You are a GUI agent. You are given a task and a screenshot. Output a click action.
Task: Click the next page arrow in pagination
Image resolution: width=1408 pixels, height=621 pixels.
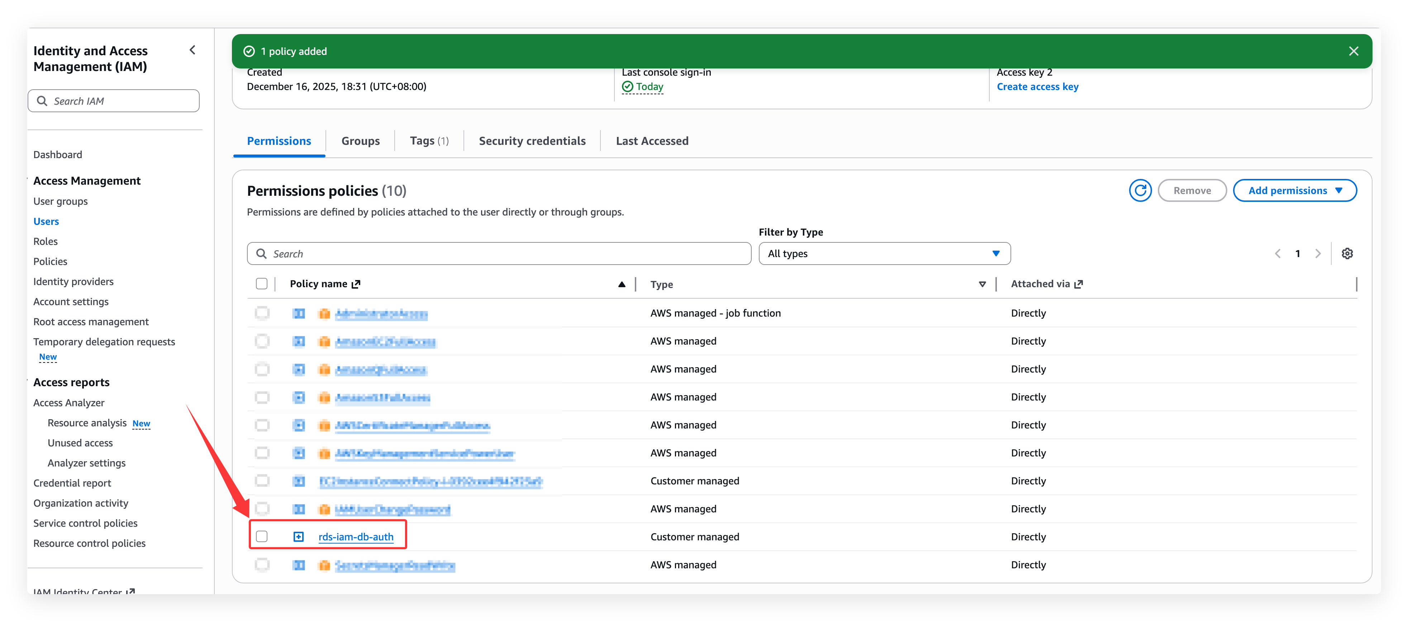point(1318,253)
